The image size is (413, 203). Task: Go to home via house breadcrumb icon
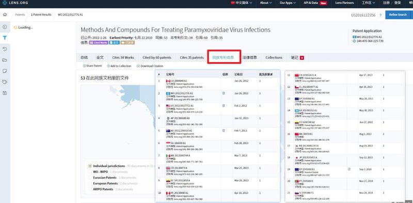5,15
